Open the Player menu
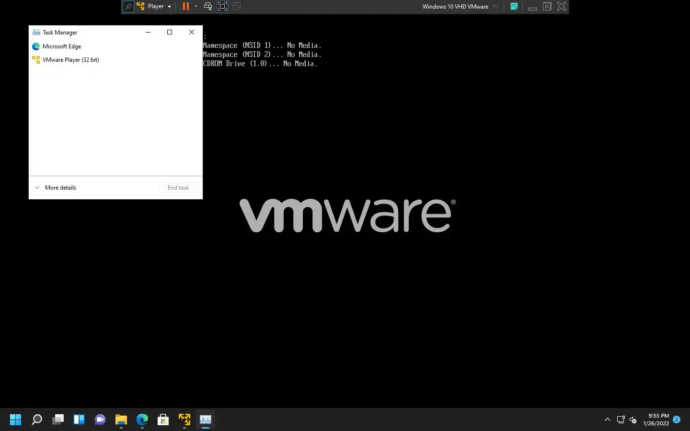The height and width of the screenshot is (431, 690). pos(154,6)
